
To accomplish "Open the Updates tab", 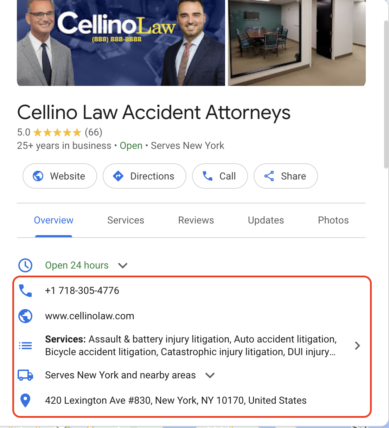I will [x=266, y=220].
